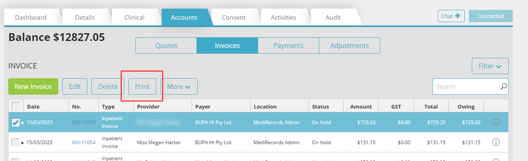Click the search magnifier icon
Screen dimensions: 528x161
point(503,86)
